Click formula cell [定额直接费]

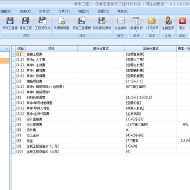click(150, 54)
